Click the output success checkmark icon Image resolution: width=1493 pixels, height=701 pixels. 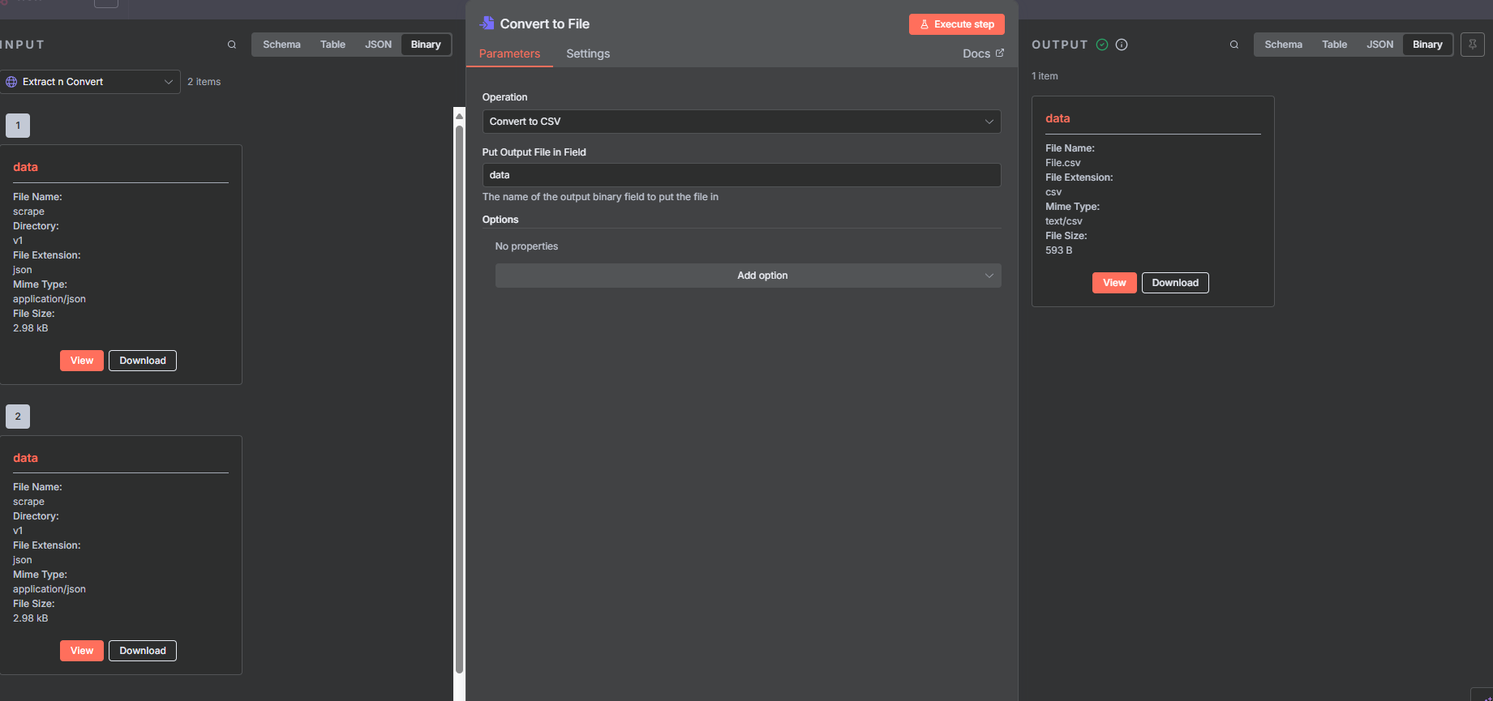1101,45
